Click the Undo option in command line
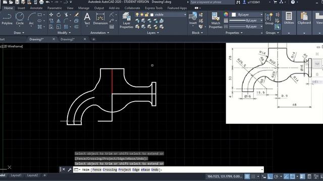Viewport: 323px width, 181px height. click(155, 170)
